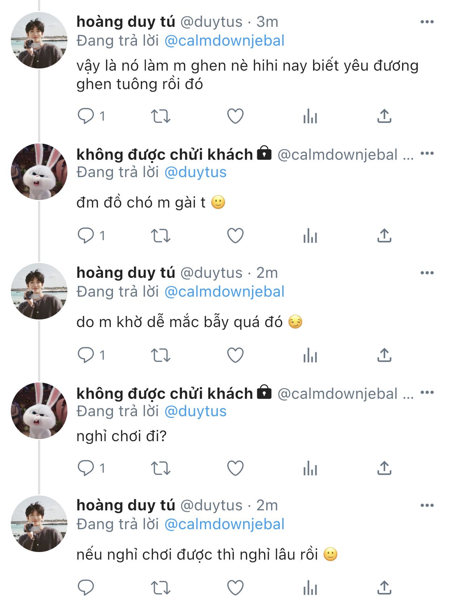Open the 'hoàng duy tú' name on the last tweet

tap(126, 505)
